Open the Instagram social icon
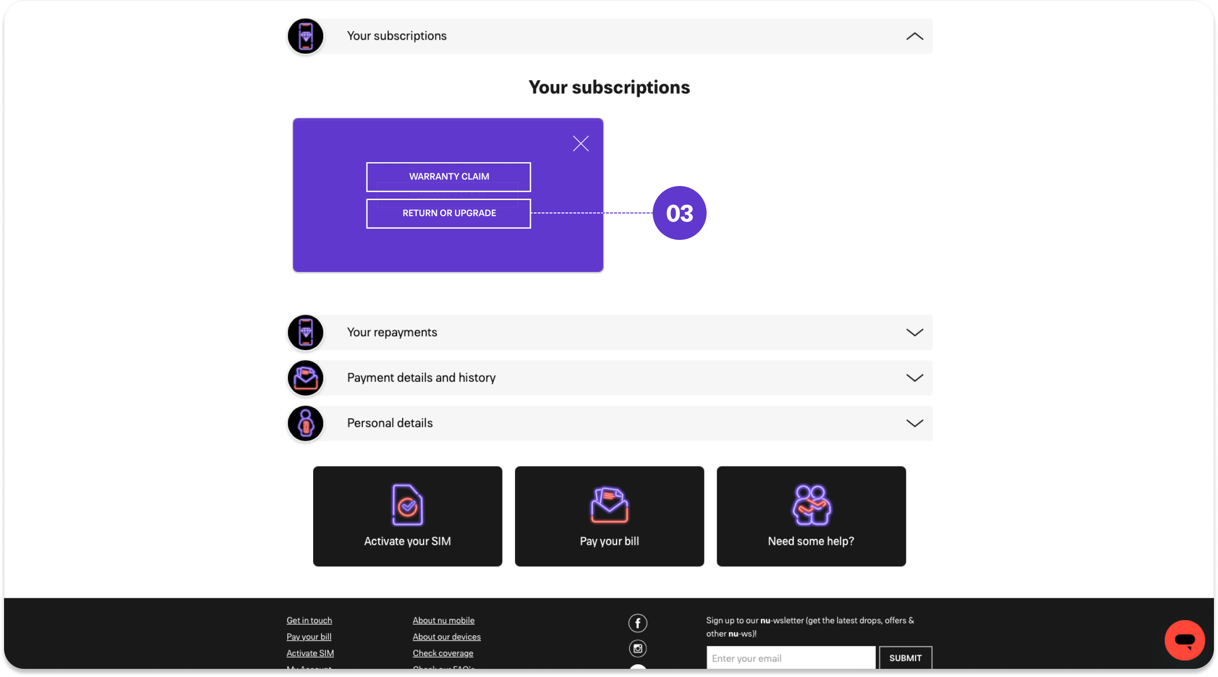This screenshot has width=1218, height=677. 637,649
